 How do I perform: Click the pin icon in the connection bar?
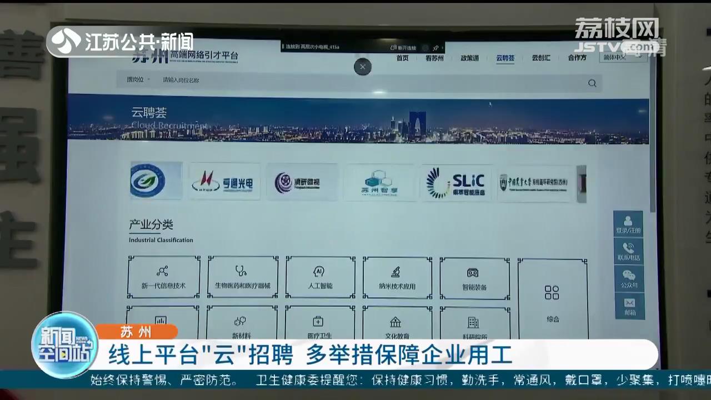tap(436, 48)
